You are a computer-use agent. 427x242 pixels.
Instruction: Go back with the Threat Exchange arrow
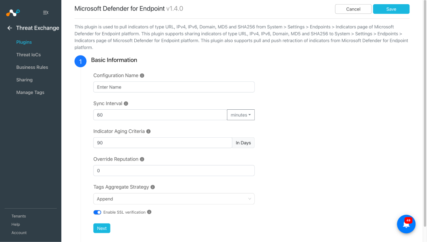10,28
